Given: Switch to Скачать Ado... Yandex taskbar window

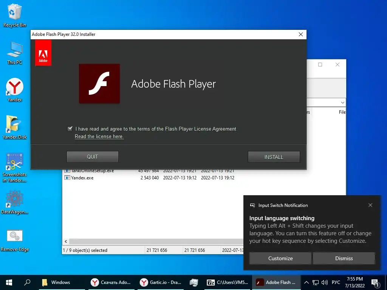Looking at the screenshot, I should (x=111, y=282).
